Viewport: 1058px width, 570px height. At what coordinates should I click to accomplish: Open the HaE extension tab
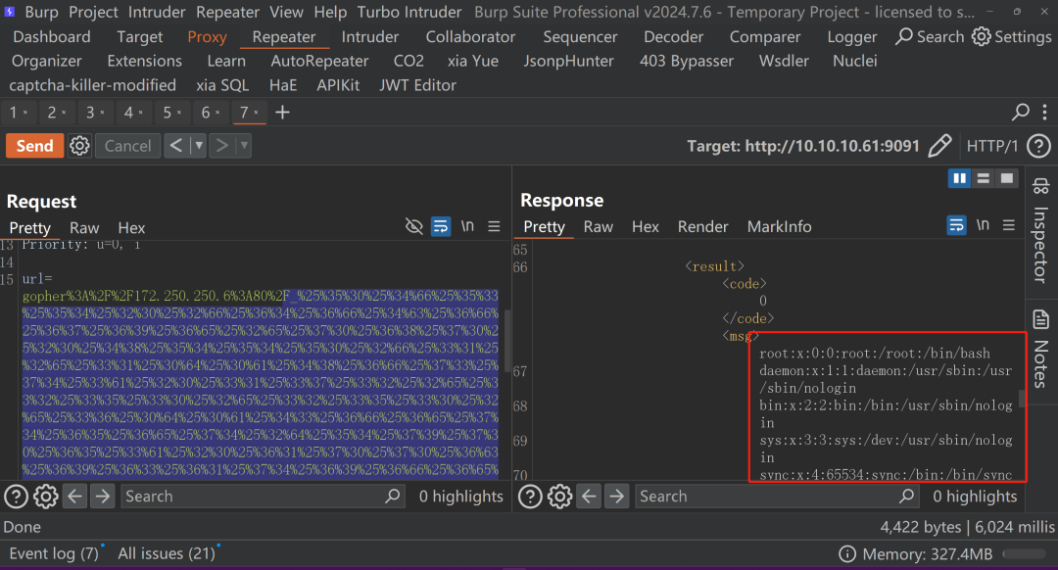click(x=283, y=85)
